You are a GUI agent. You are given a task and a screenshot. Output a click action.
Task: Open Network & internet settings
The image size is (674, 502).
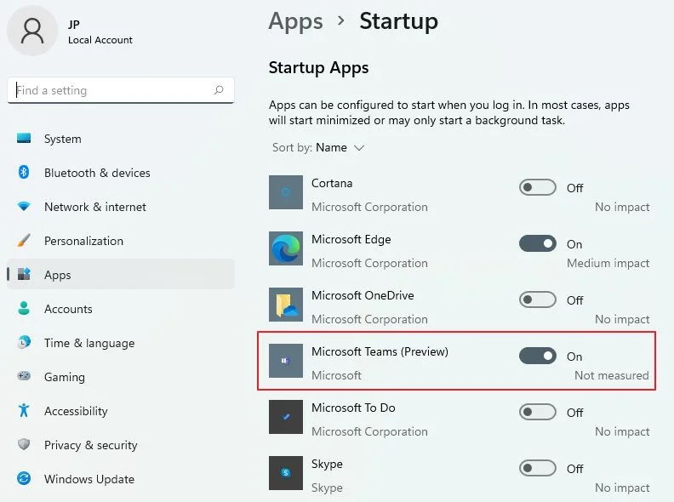coord(121,206)
